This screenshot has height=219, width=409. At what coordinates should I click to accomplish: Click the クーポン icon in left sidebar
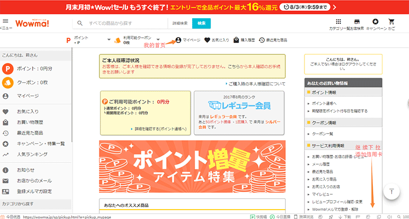[7, 82]
